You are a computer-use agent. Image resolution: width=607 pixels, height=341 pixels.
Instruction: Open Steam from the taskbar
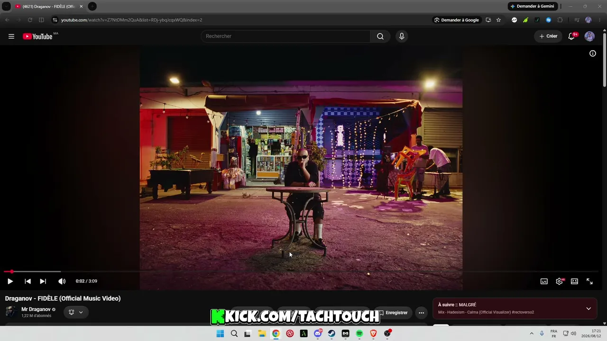331,333
